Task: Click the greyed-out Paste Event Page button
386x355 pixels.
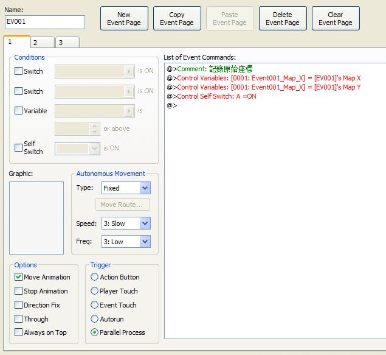Action: [x=230, y=18]
